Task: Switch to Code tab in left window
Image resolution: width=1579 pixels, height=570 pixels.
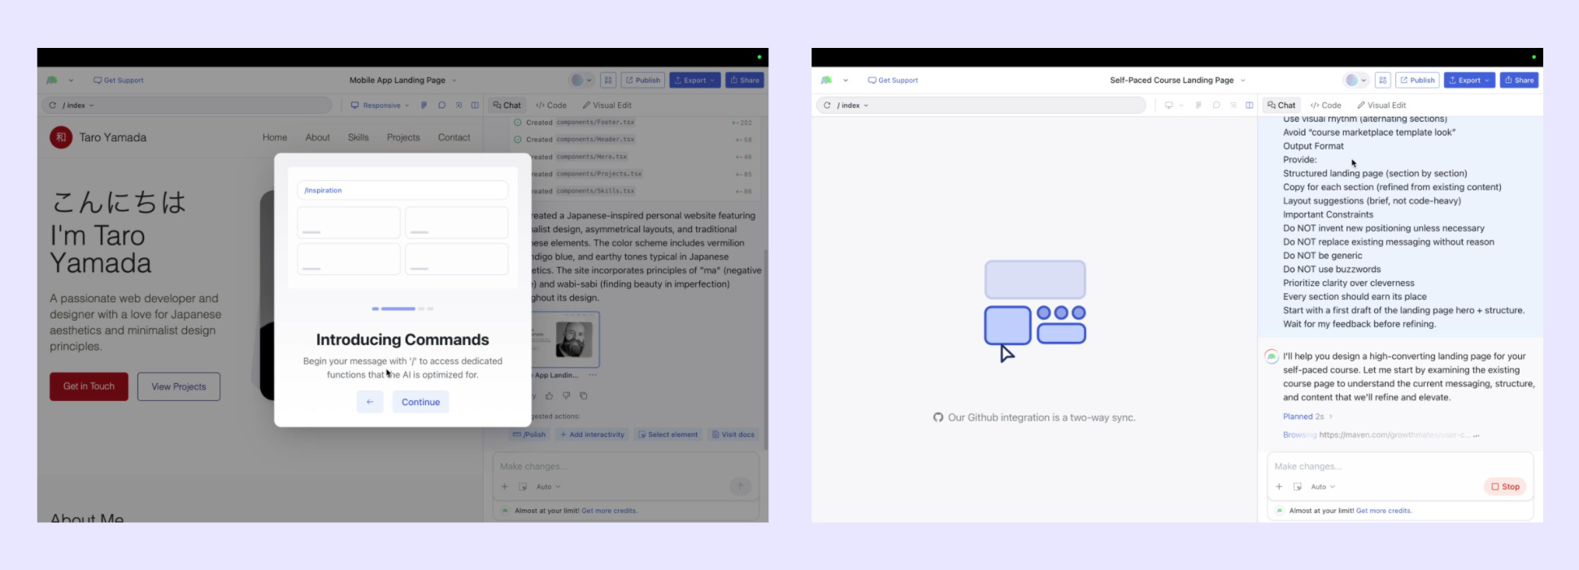Action: coord(551,106)
